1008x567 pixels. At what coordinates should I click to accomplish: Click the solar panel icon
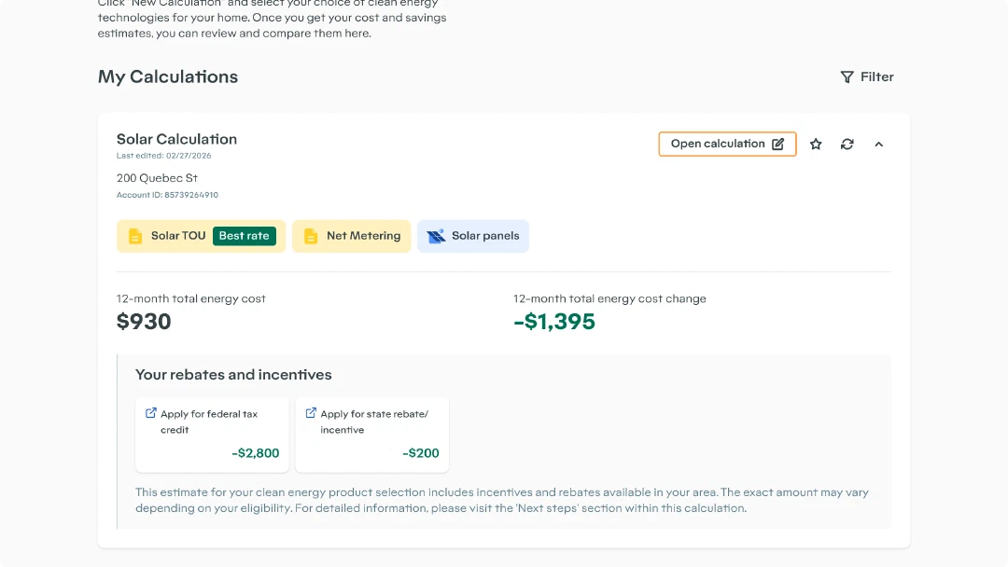[x=436, y=236]
